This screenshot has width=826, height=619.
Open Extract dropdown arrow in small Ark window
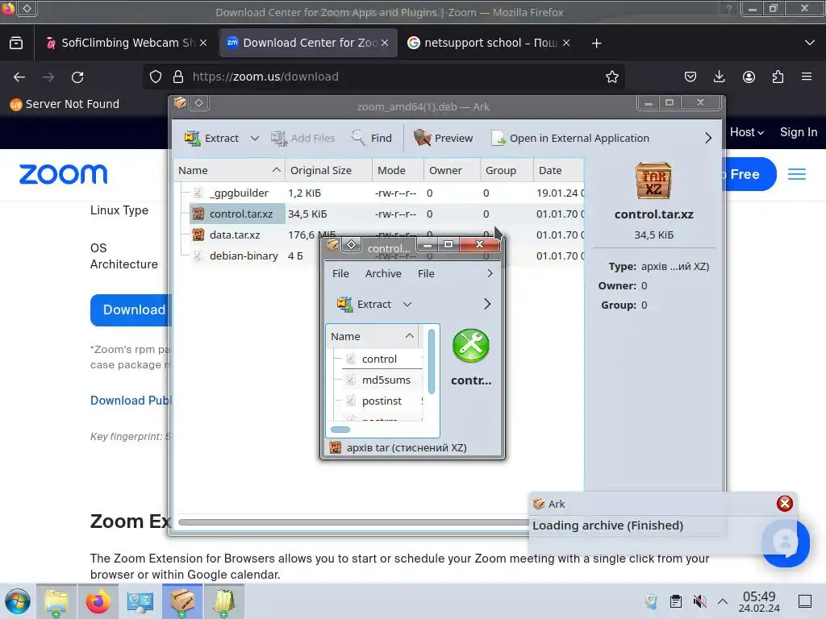pos(407,304)
